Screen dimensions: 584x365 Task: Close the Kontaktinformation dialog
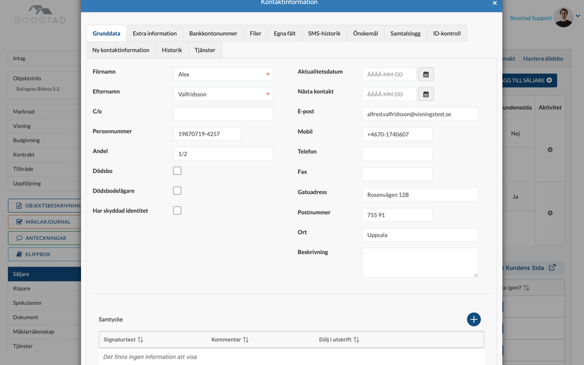[494, 3]
